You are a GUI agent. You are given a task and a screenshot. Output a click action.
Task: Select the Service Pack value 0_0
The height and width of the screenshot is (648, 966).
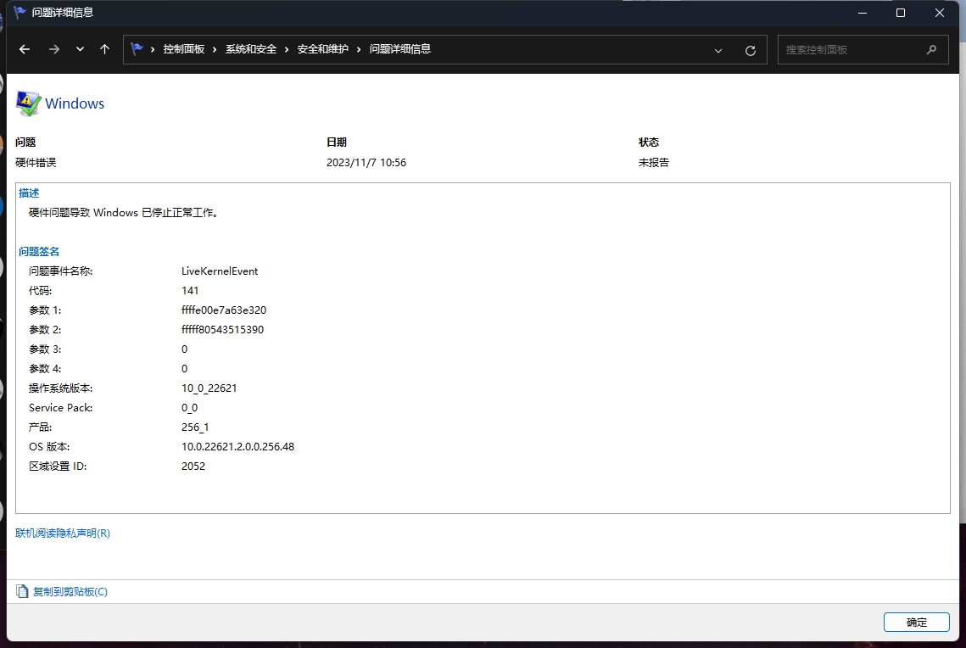[x=190, y=408]
